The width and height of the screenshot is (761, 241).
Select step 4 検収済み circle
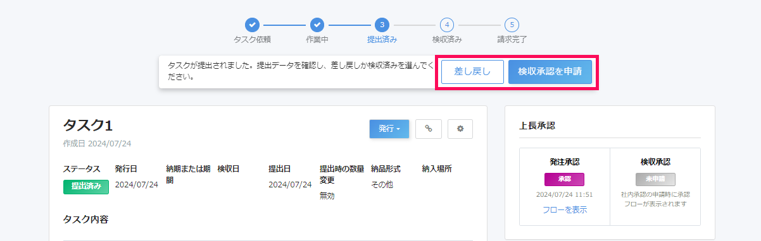(447, 25)
